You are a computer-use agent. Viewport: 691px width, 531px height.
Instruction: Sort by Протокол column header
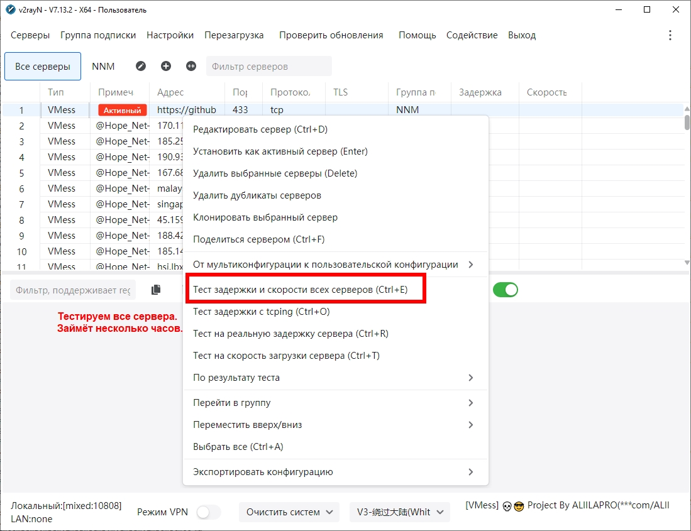tap(294, 92)
